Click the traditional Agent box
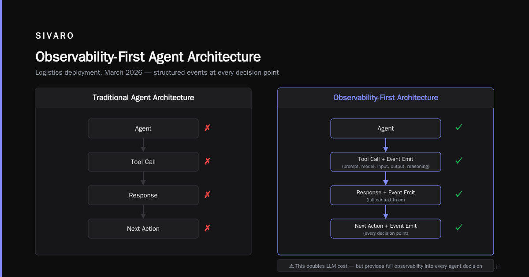 pos(143,128)
